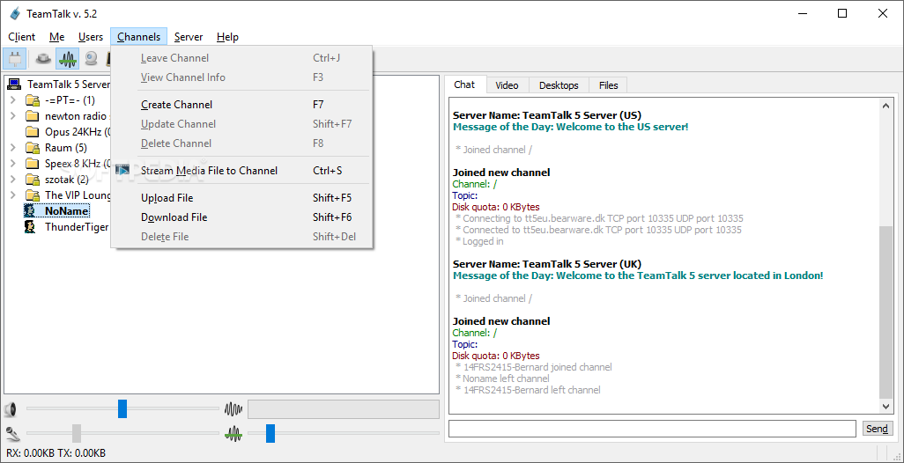Viewport: 904px width, 463px height.
Task: Choose Upload File menu entry
Action: click(242, 198)
